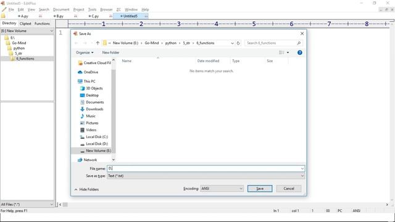The width and height of the screenshot is (395, 222).
Task: Click python in the address breadcrumb
Action: (171, 43)
